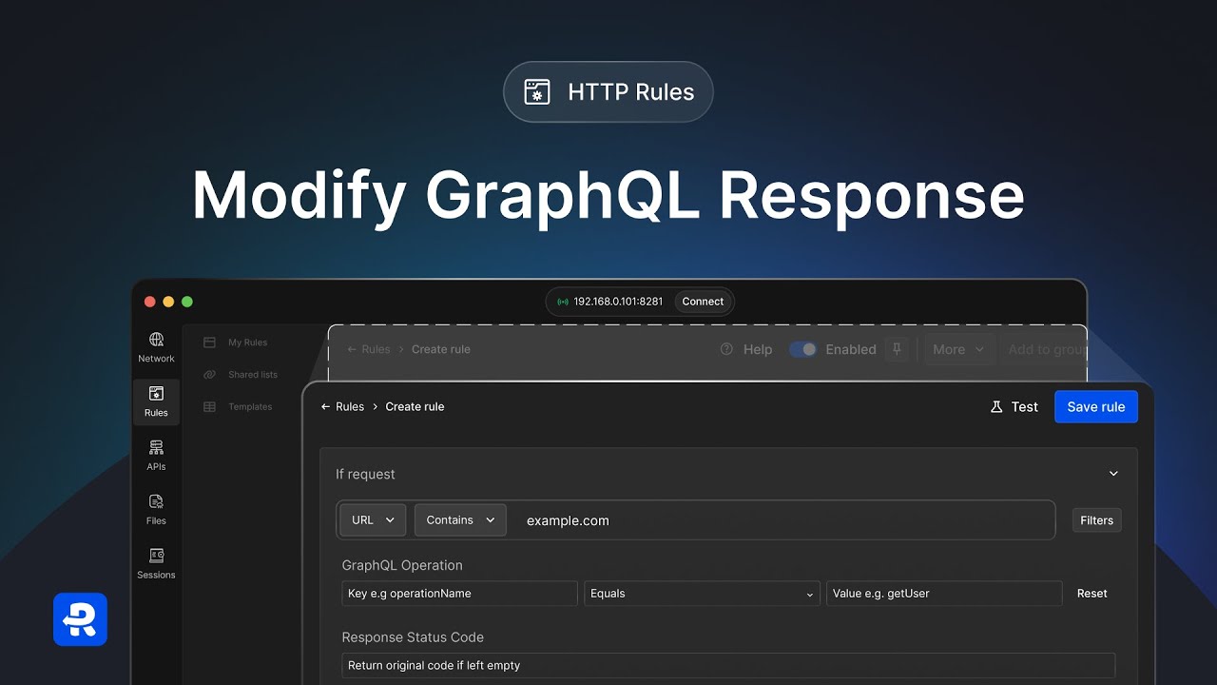Image resolution: width=1217 pixels, height=685 pixels.
Task: Click the red close window button
Action: point(149,302)
